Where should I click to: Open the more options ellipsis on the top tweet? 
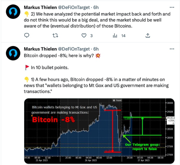coord(172,7)
